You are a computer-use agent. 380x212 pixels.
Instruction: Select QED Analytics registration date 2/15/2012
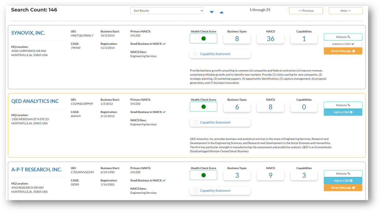(108, 116)
